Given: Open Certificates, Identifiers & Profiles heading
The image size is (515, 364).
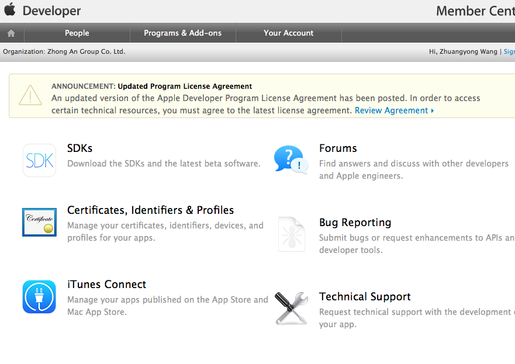Looking at the screenshot, I should [150, 210].
